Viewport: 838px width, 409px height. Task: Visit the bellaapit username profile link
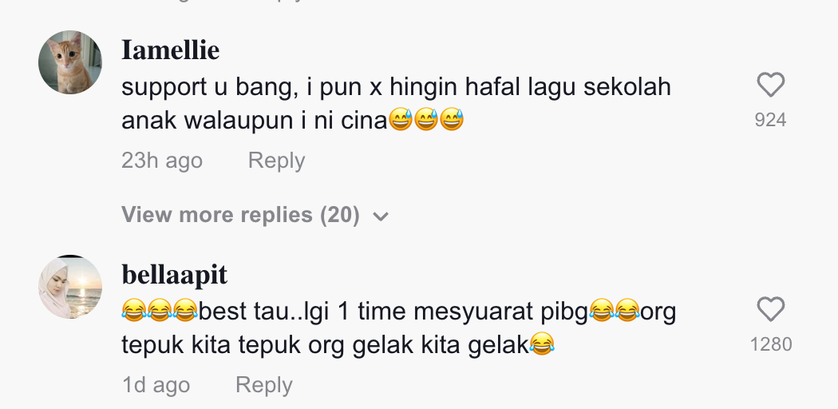174,275
